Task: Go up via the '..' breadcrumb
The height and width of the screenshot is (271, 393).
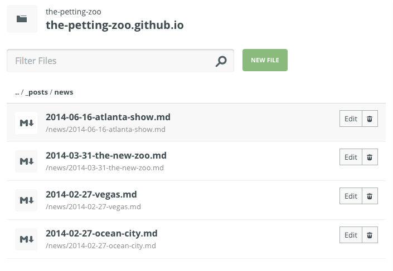Action: [x=17, y=92]
